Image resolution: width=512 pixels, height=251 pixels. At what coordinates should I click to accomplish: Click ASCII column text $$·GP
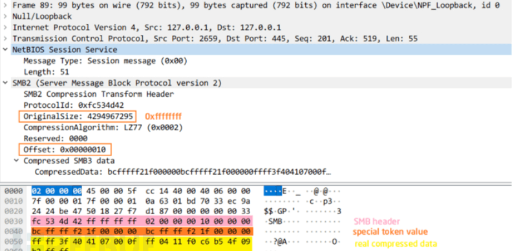tap(275, 211)
